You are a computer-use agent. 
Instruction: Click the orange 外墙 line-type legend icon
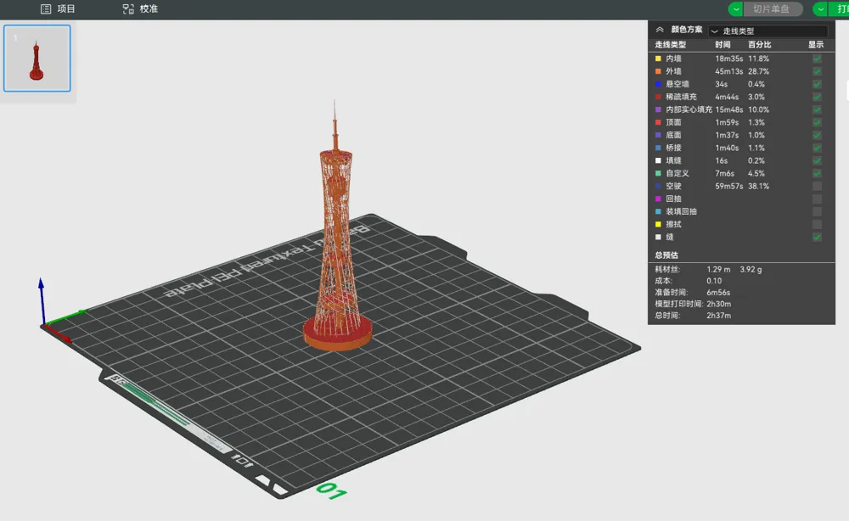(x=658, y=71)
